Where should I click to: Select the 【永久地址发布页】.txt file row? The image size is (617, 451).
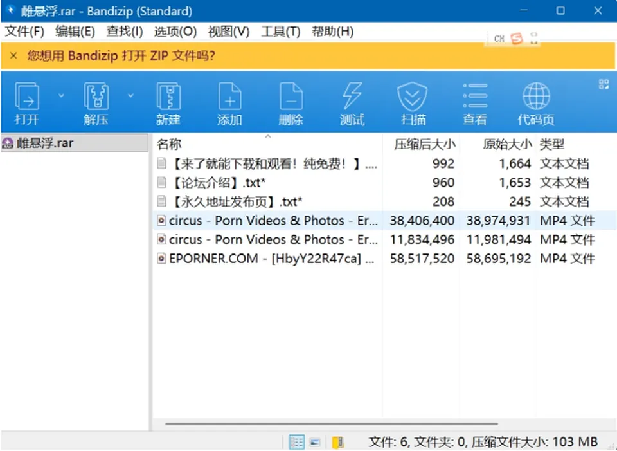click(x=384, y=201)
